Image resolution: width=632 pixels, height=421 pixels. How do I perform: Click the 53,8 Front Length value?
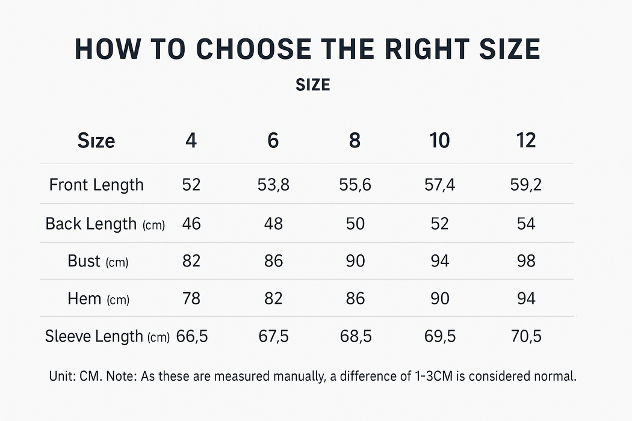(x=273, y=185)
